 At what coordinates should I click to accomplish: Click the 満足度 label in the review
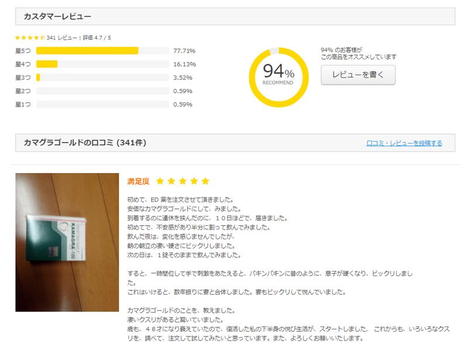138,181
